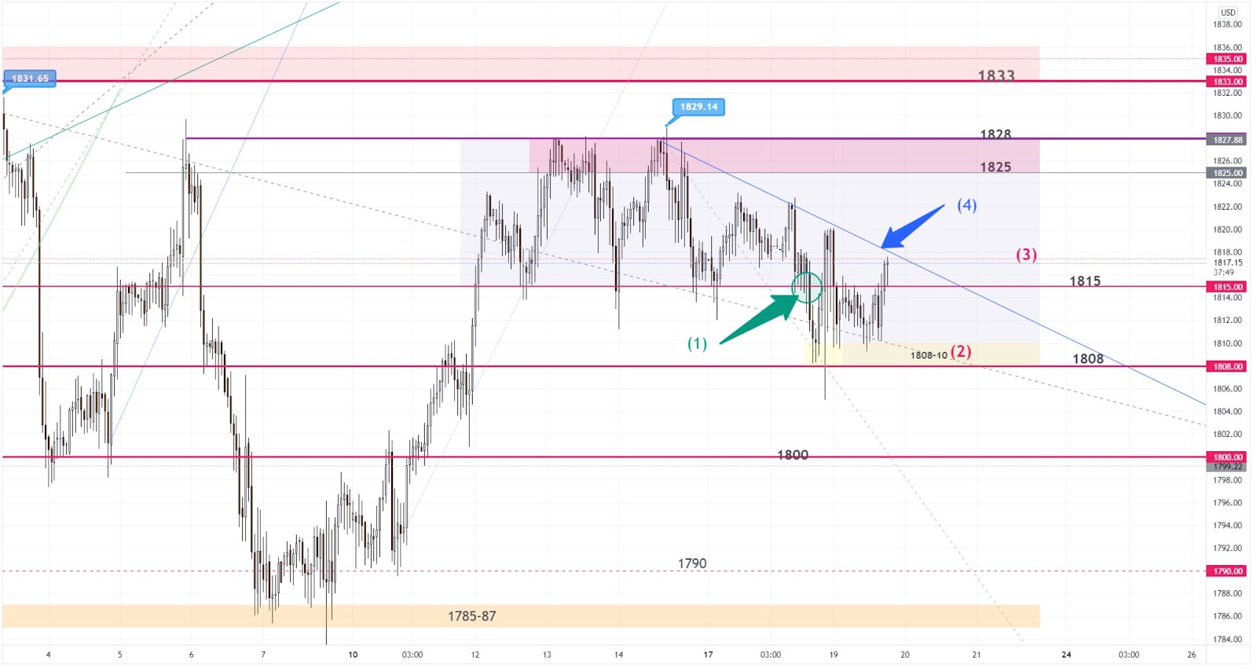
Task: Select the green arrow near label (1)
Action: [x=760, y=318]
